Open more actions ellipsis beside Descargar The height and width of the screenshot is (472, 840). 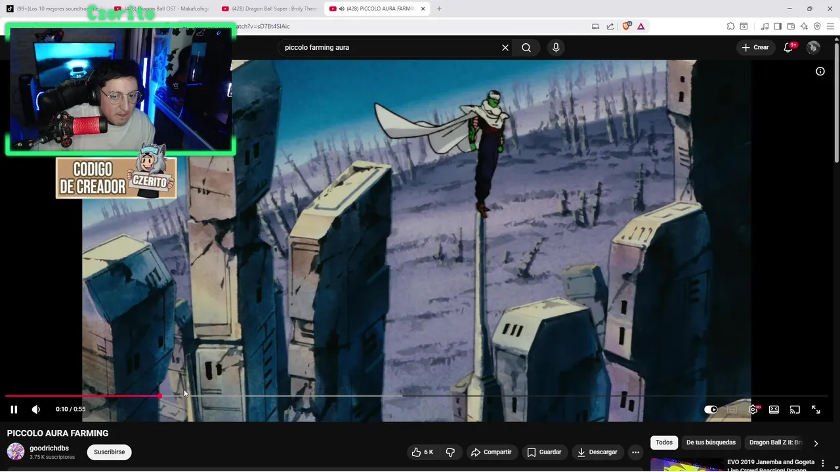(635, 452)
